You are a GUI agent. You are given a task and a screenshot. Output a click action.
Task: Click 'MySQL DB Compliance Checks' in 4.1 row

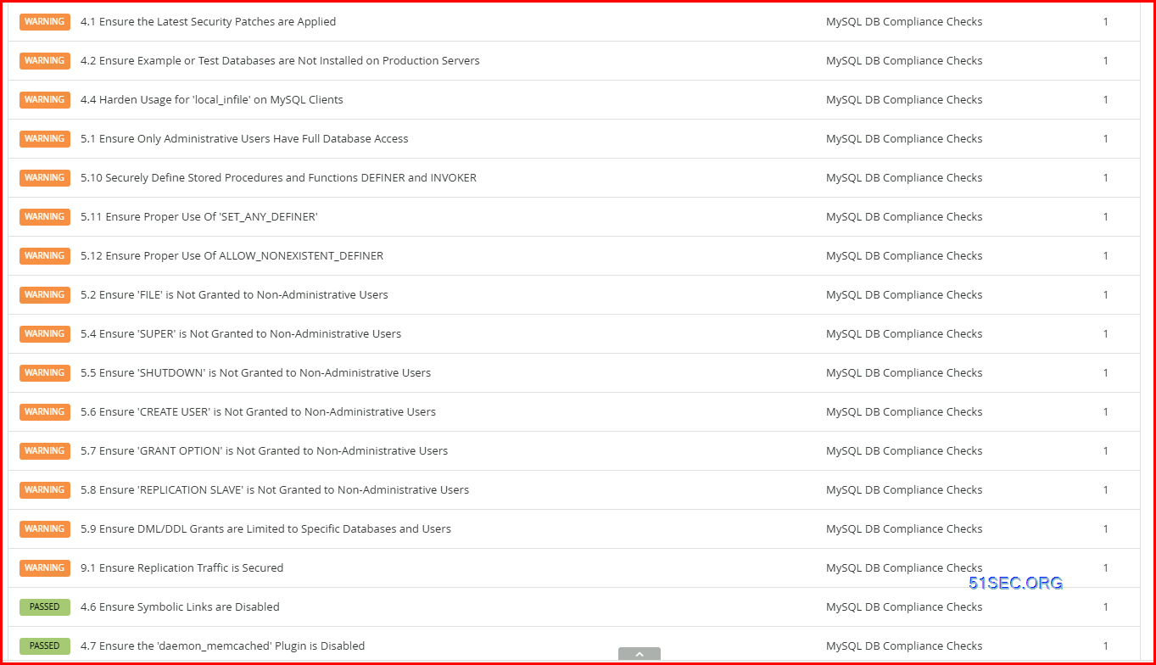point(904,22)
